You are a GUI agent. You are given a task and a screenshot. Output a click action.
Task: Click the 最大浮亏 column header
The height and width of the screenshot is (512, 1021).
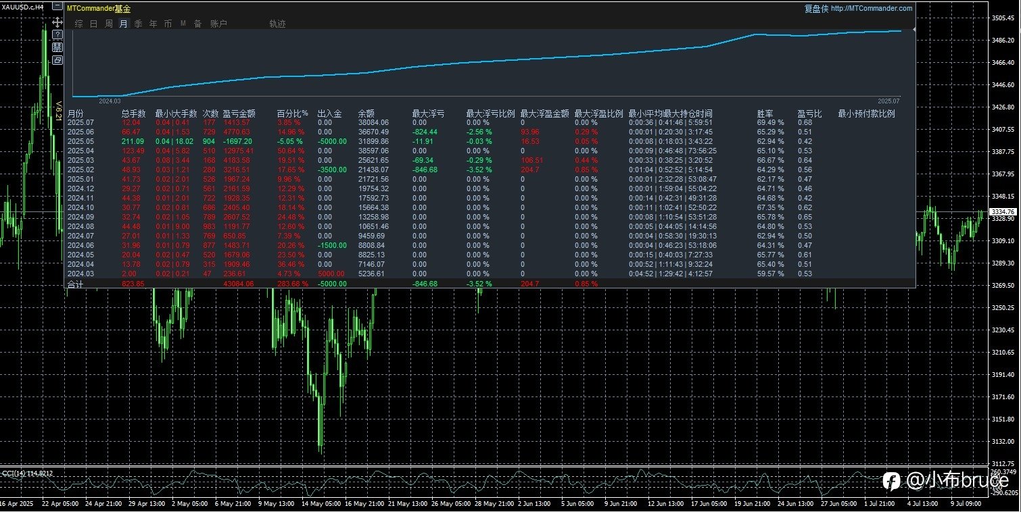click(x=429, y=113)
